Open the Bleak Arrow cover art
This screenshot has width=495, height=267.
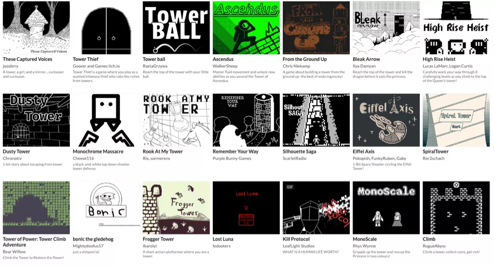point(386,28)
